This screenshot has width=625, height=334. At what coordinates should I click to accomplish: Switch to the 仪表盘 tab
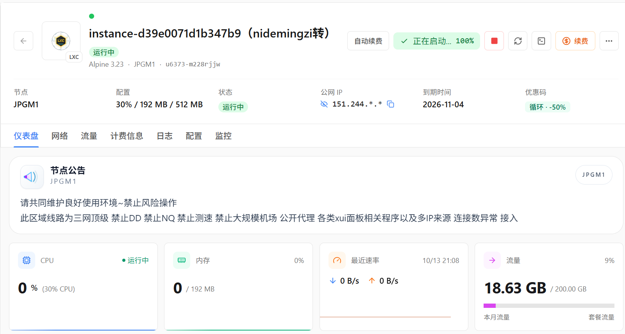[x=26, y=136]
